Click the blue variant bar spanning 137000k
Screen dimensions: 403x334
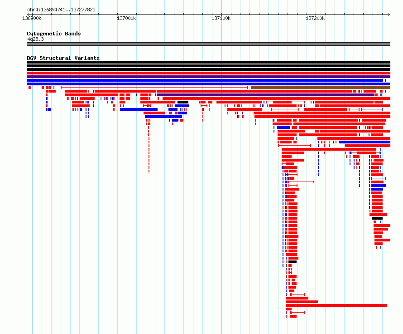[x=139, y=109]
